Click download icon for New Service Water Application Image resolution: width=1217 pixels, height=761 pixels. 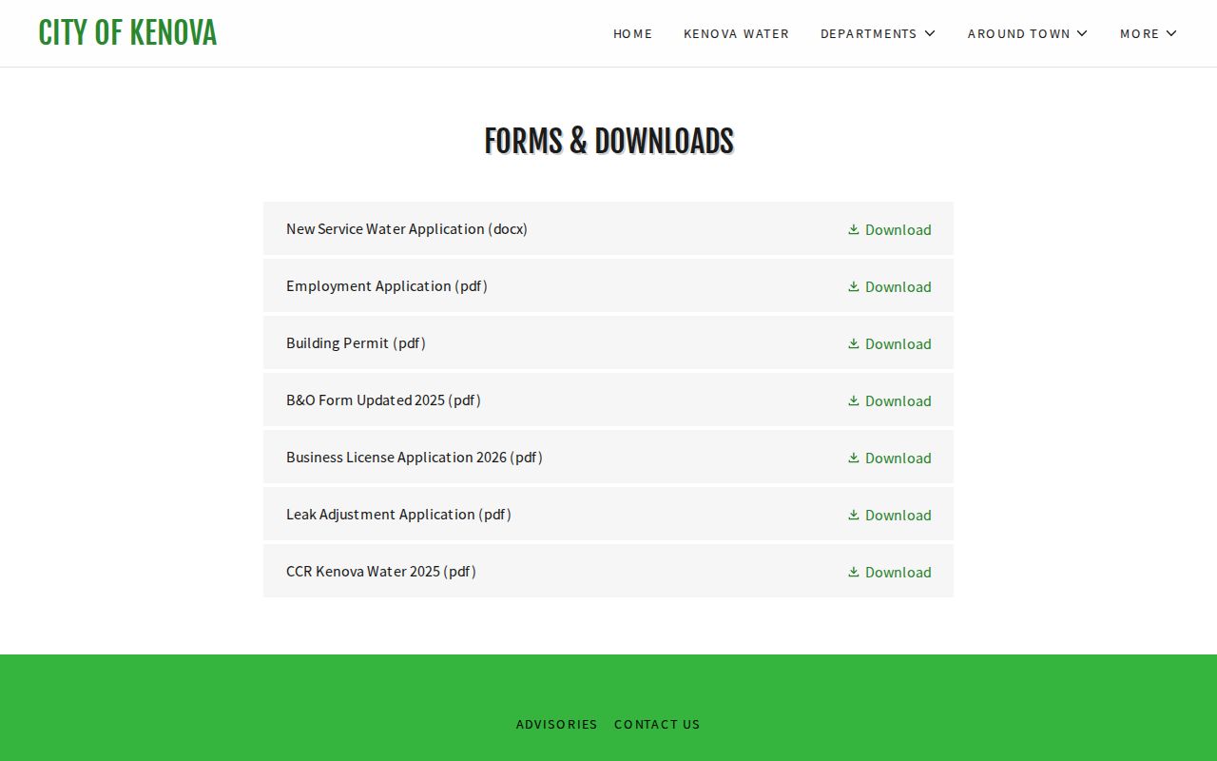[x=854, y=229]
